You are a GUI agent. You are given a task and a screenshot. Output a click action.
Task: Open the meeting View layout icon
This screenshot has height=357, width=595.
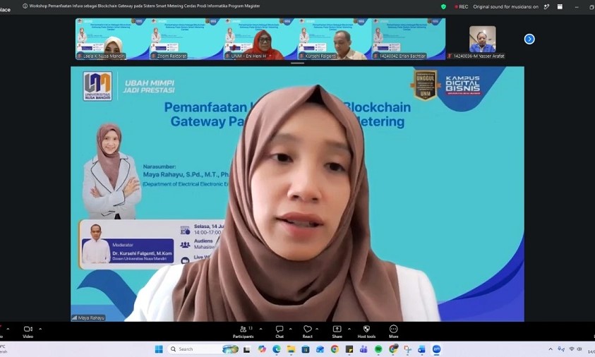560,6
